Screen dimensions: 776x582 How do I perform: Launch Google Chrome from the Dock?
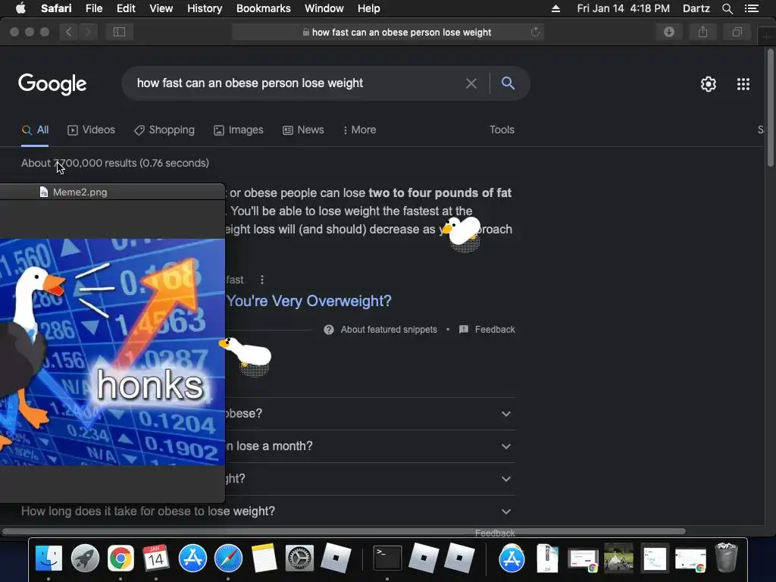120,559
